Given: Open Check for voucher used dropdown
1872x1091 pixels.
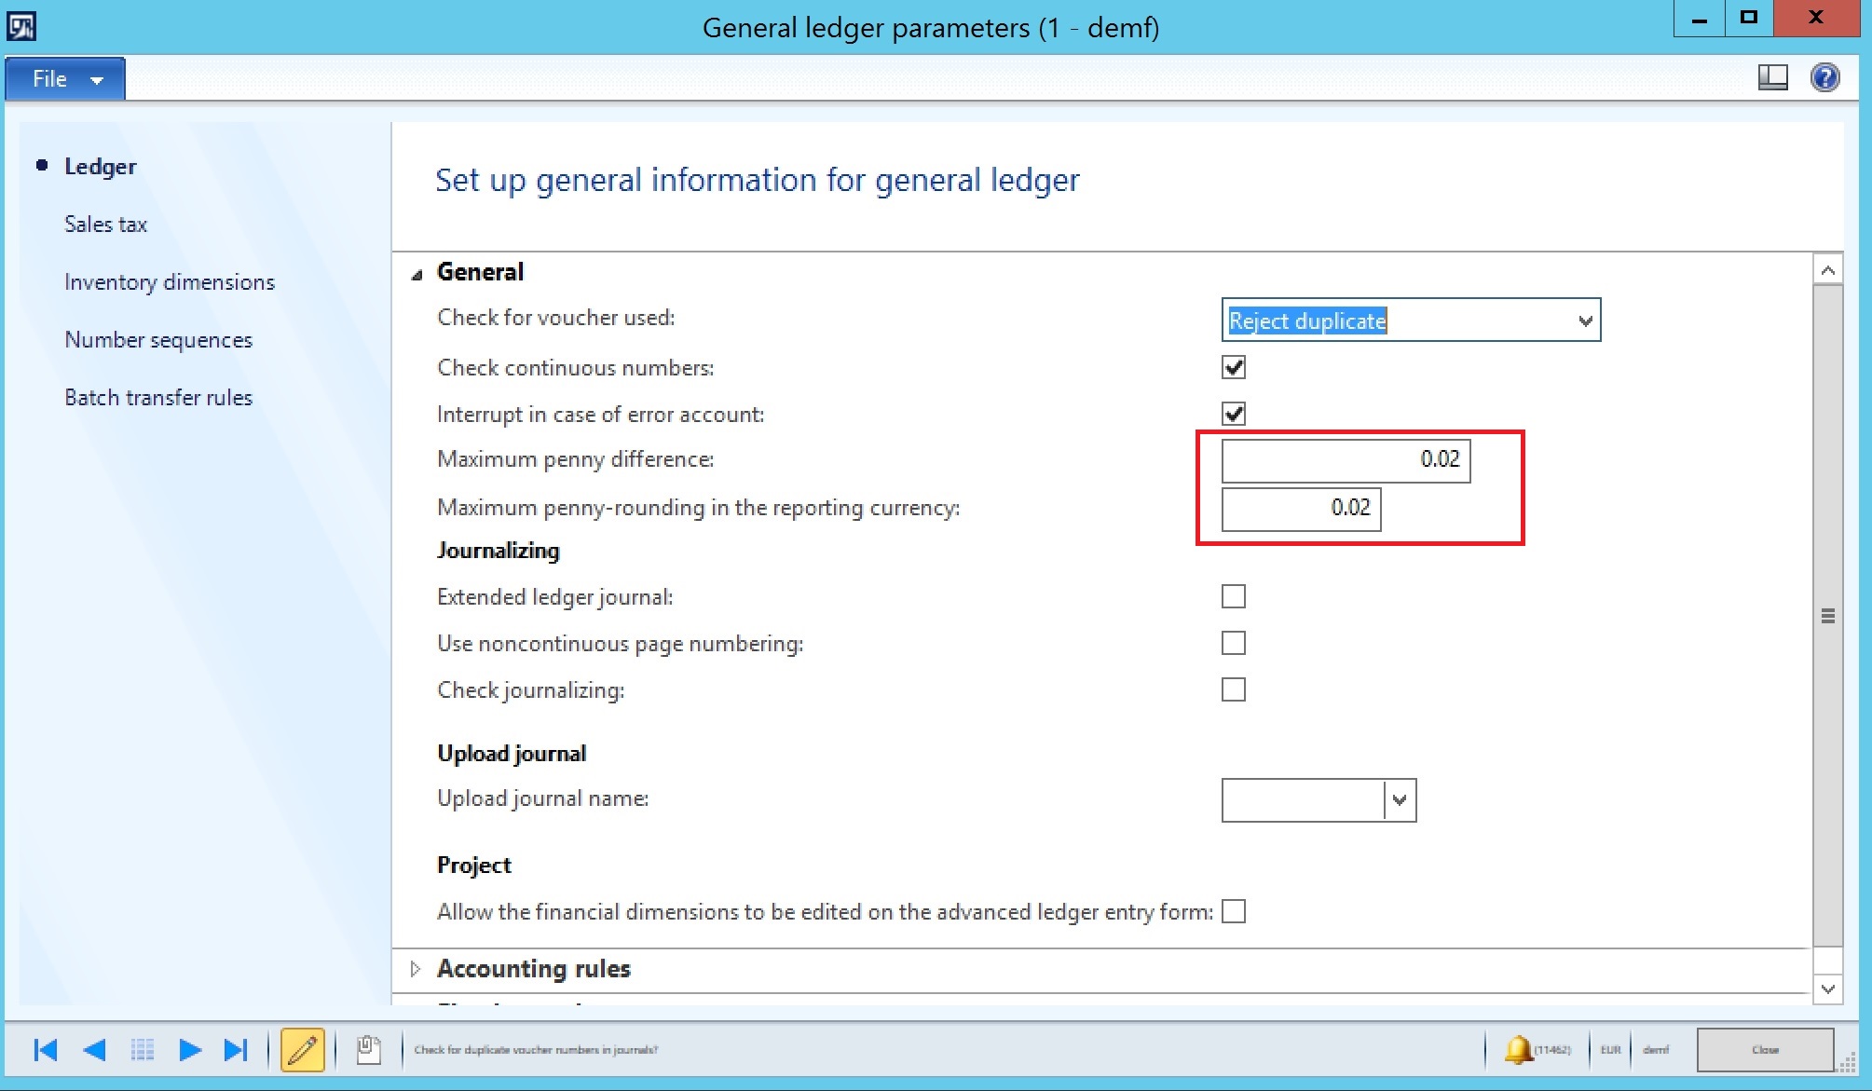Looking at the screenshot, I should [x=1584, y=320].
